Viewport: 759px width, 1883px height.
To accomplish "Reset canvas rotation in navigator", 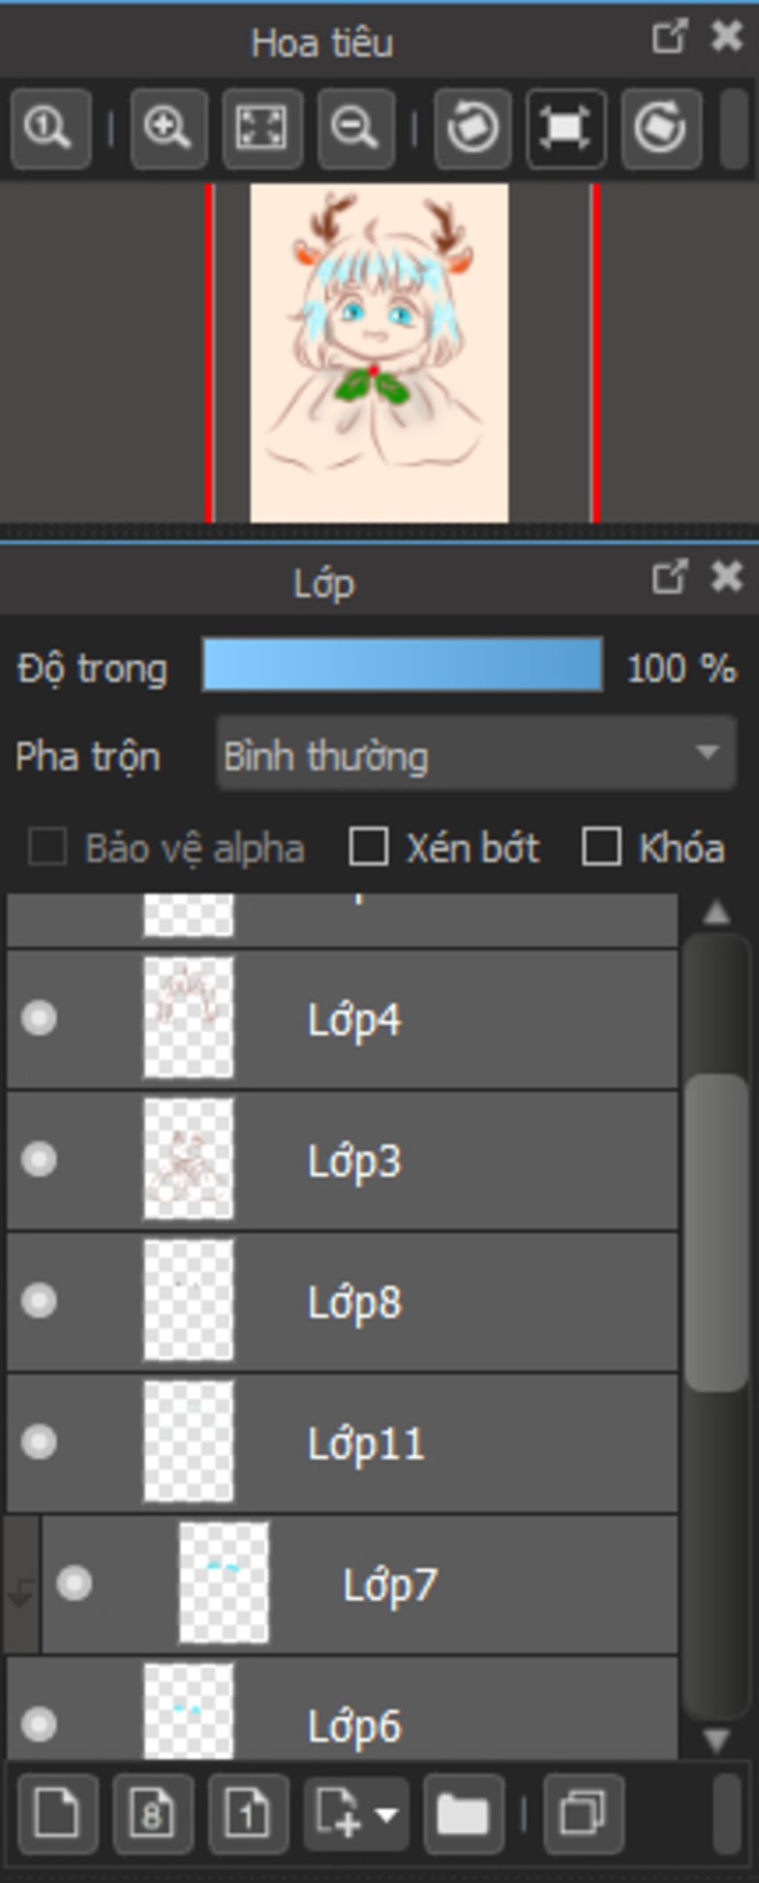I will 566,128.
